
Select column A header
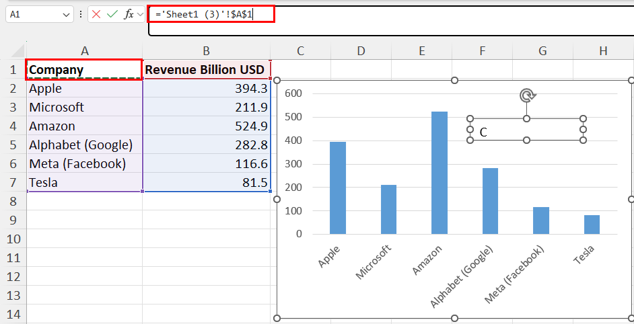(85, 51)
